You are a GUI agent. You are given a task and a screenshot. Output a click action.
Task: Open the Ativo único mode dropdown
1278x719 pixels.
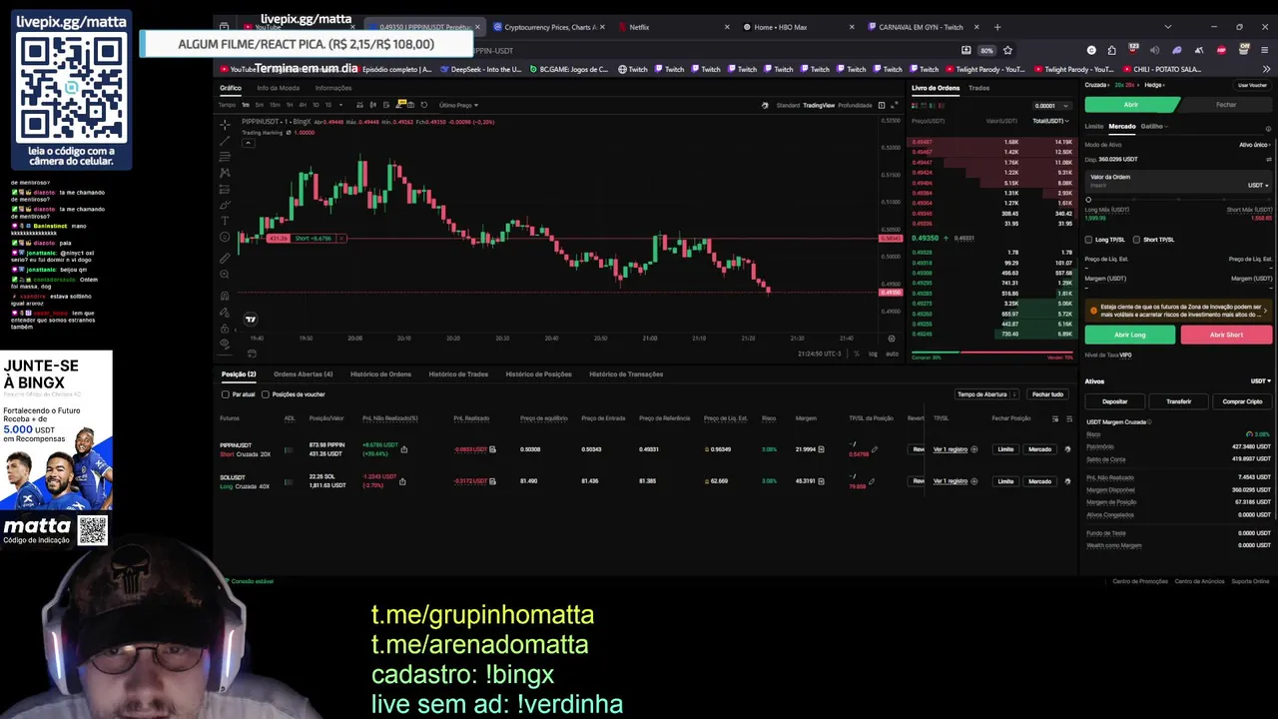(x=1255, y=145)
